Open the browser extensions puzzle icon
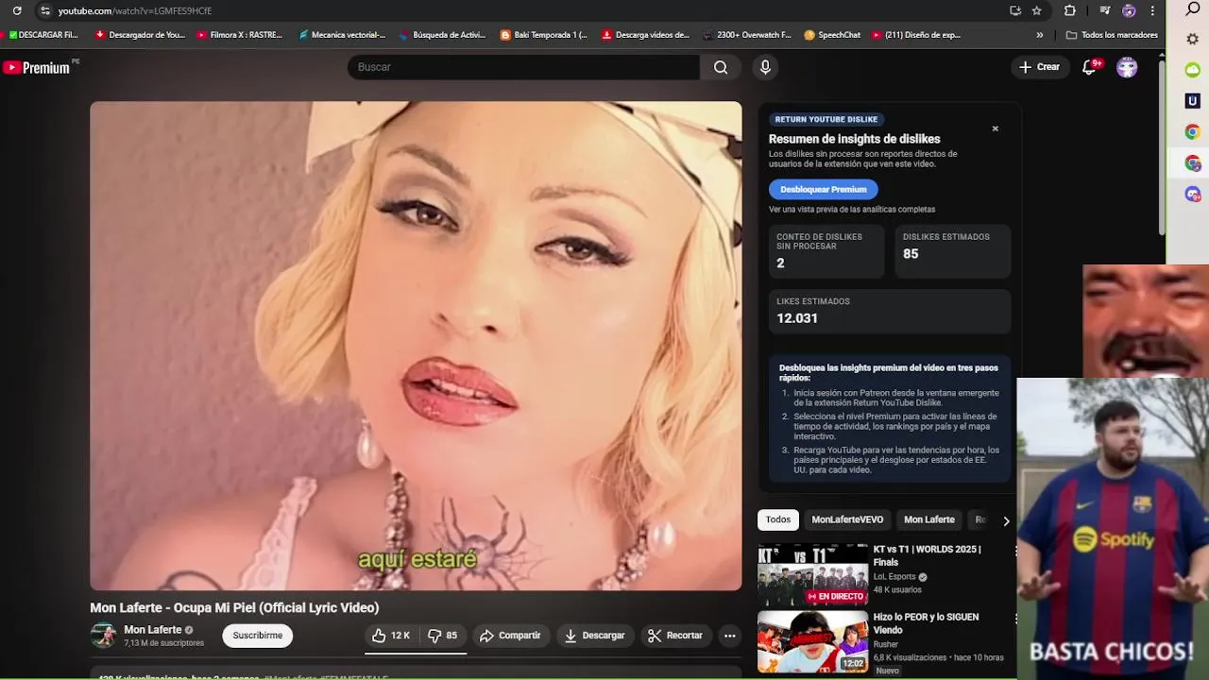Viewport: 1209px width, 680px height. coord(1070,10)
